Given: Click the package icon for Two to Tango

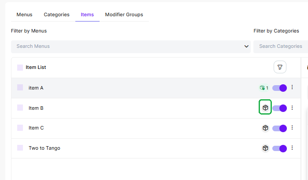Looking at the screenshot, I should click(265, 148).
